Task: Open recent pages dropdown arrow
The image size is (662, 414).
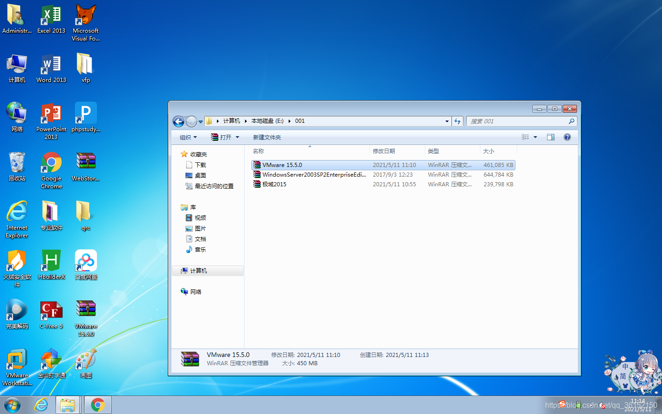Action: (200, 122)
